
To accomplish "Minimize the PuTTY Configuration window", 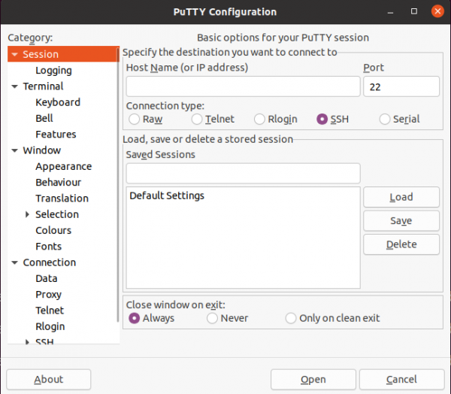I will click(x=390, y=12).
